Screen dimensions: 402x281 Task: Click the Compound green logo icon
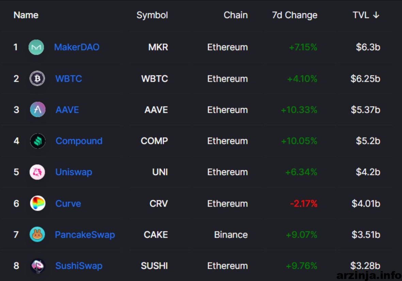tap(38, 141)
